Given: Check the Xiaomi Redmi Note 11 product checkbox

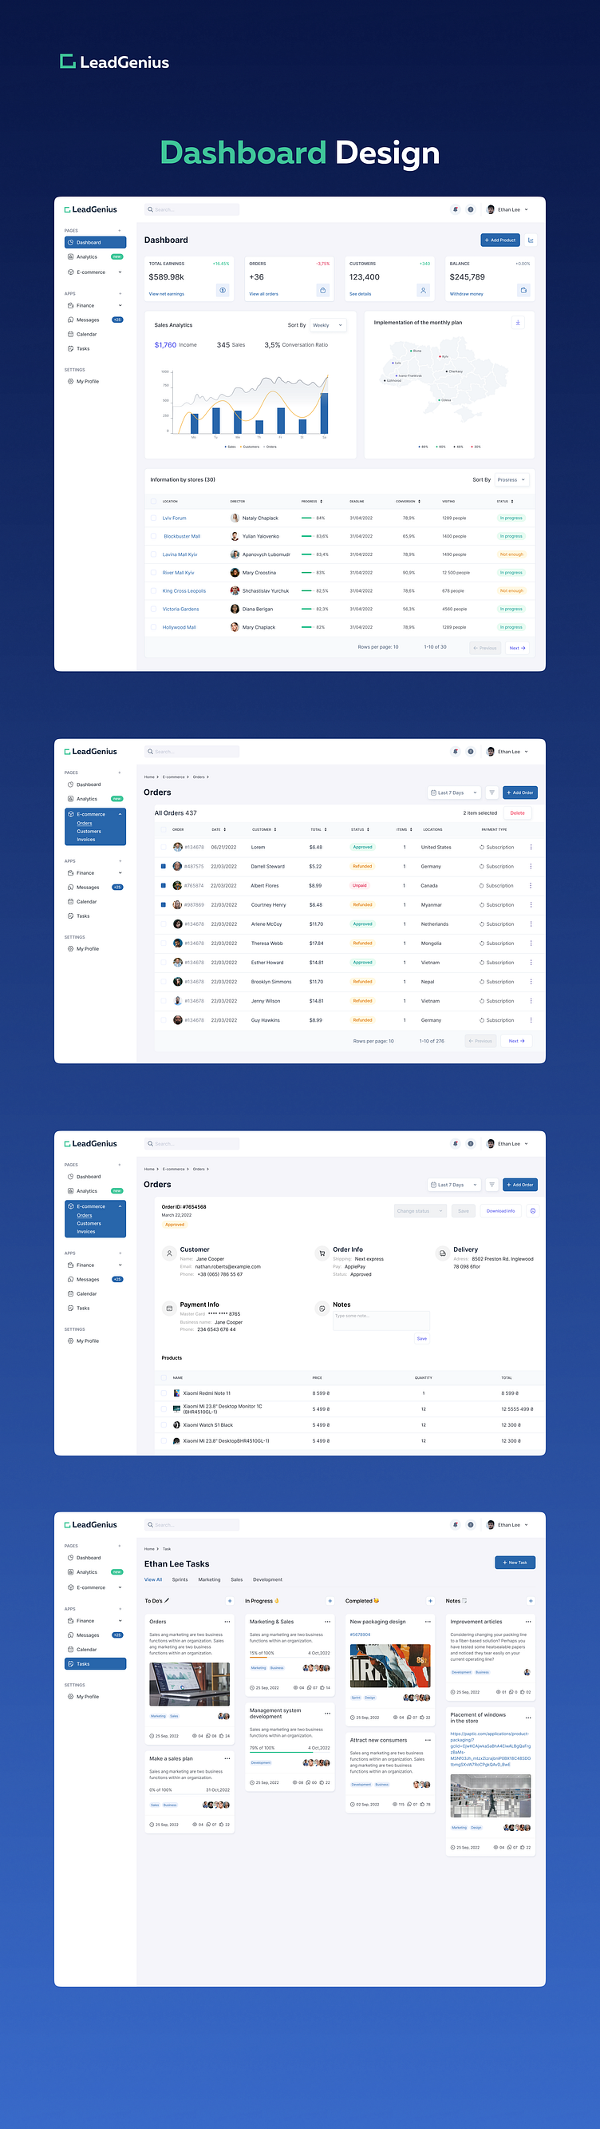Looking at the screenshot, I should (164, 1393).
